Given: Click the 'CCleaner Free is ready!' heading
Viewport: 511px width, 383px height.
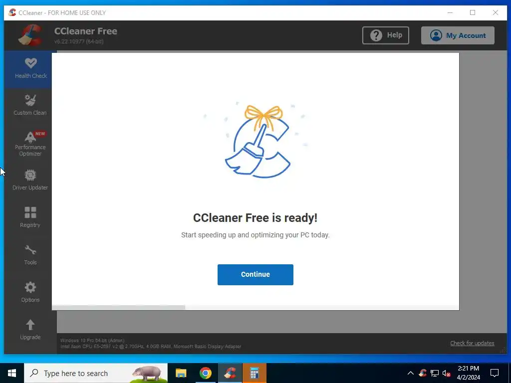Looking at the screenshot, I should (x=255, y=217).
